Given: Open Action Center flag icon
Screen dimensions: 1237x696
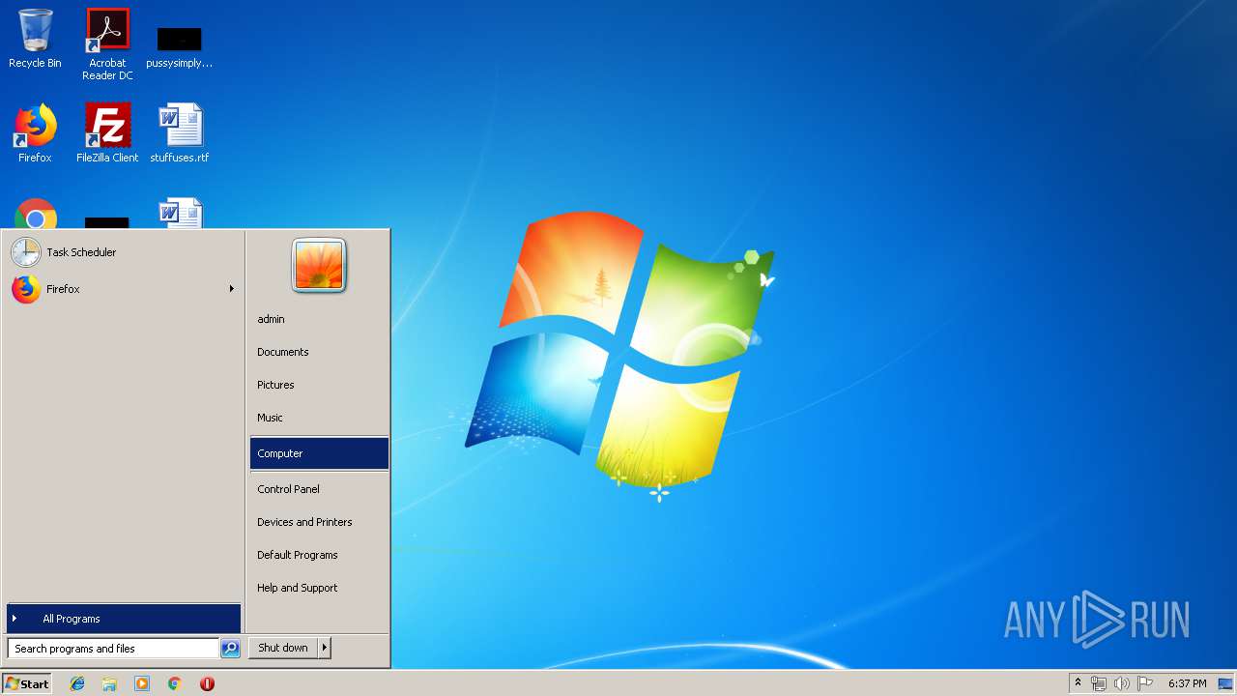Looking at the screenshot, I should coord(1145,683).
